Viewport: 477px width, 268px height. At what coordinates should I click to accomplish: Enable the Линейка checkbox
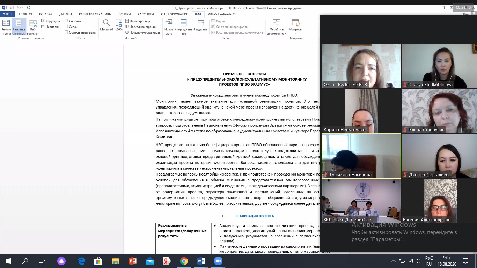(x=66, y=21)
